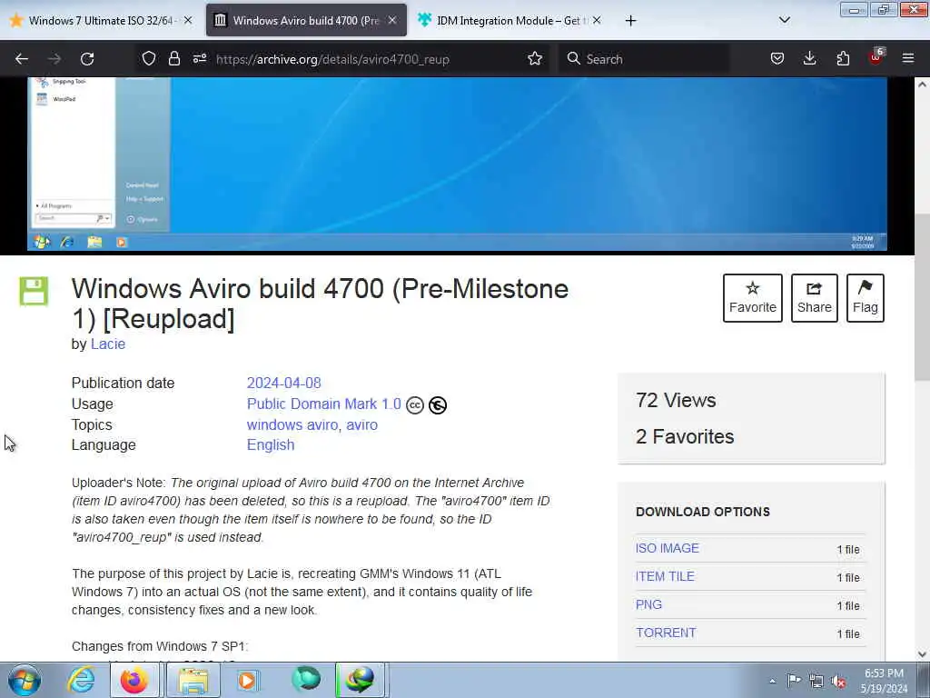930x698 pixels.
Task: Open uploader Lacie's profile link
Action: [108, 344]
